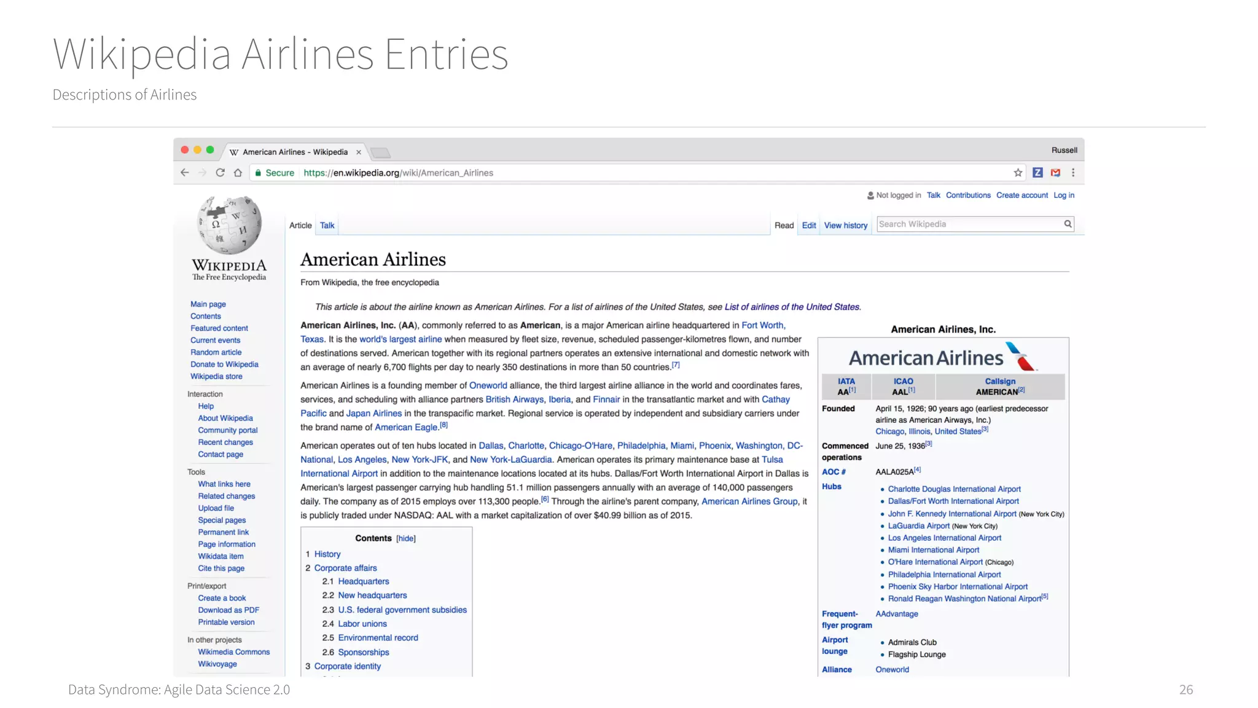Open Featured content sidebar link

coord(219,328)
